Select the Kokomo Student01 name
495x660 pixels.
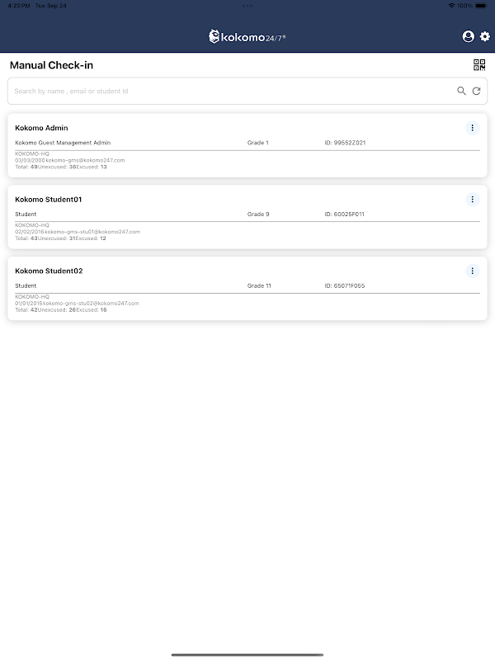(x=49, y=200)
